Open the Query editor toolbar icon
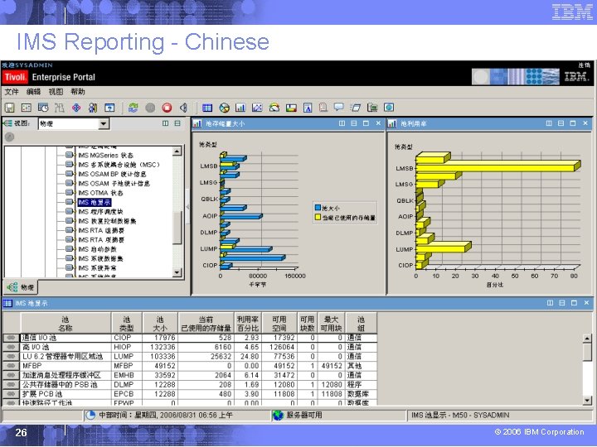The image size is (597, 447). click(109, 108)
